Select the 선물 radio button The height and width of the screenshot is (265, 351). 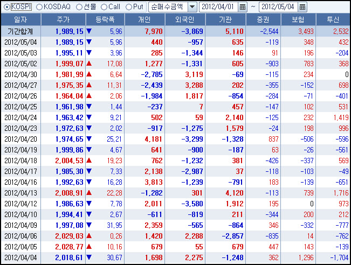click(79, 7)
